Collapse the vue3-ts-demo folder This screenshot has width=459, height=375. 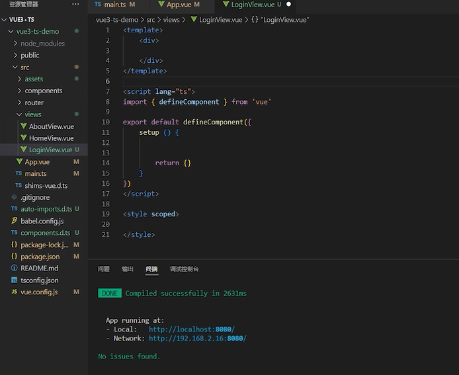(11, 31)
